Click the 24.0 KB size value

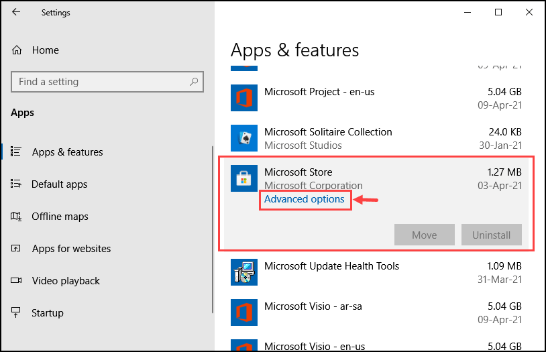pos(505,132)
